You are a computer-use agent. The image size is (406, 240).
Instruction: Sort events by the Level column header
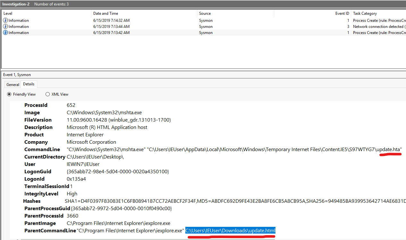click(47, 13)
